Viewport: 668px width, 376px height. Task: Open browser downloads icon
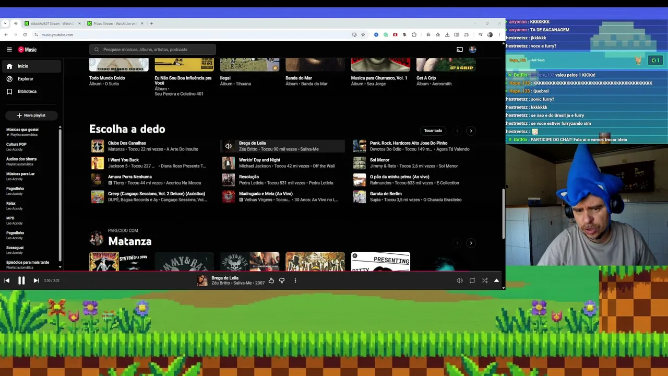coord(447,34)
